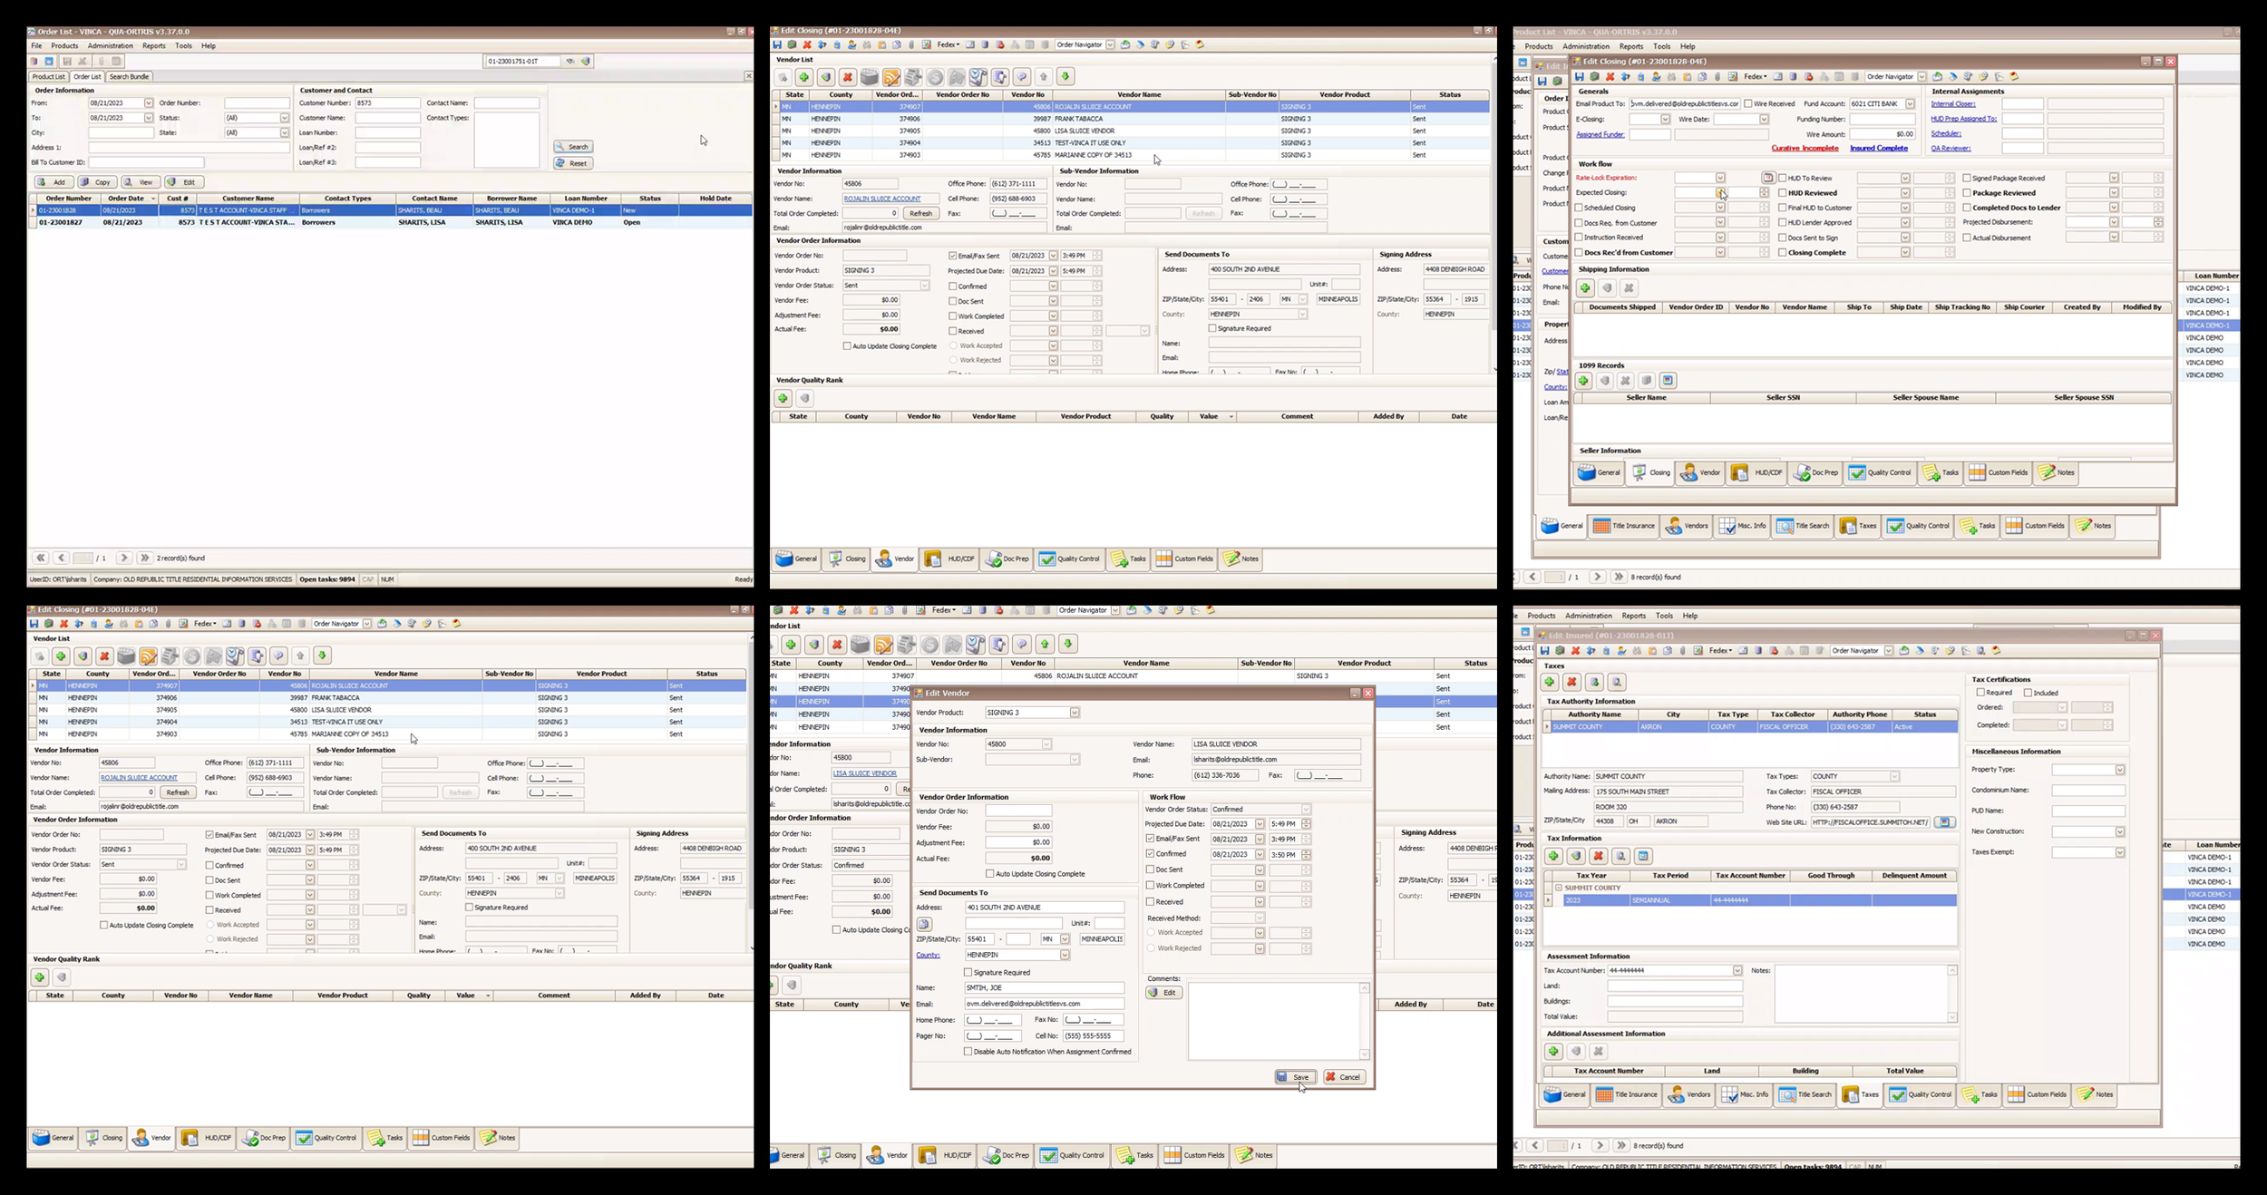
Task: Check the Wire Received checkbox
Action: (1747, 104)
